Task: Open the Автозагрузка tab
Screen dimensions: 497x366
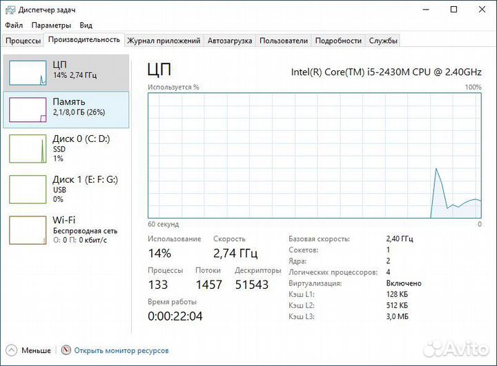Action: point(230,41)
